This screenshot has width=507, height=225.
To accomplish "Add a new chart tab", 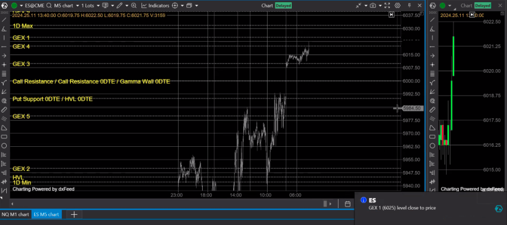I will point(74,214).
